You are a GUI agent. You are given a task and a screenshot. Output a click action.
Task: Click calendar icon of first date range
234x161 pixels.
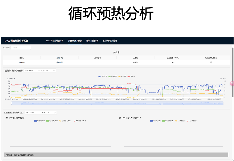(x=54, y=71)
